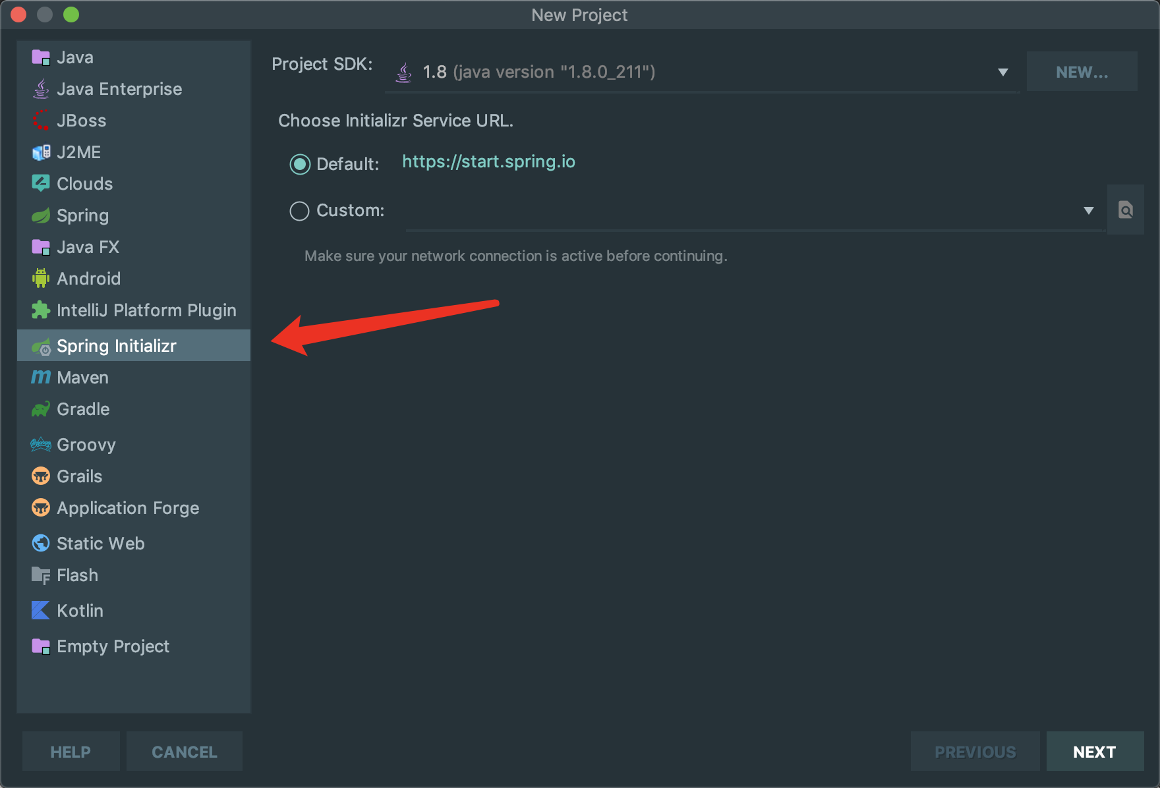
Task: Click the CANCEL button
Action: click(185, 752)
